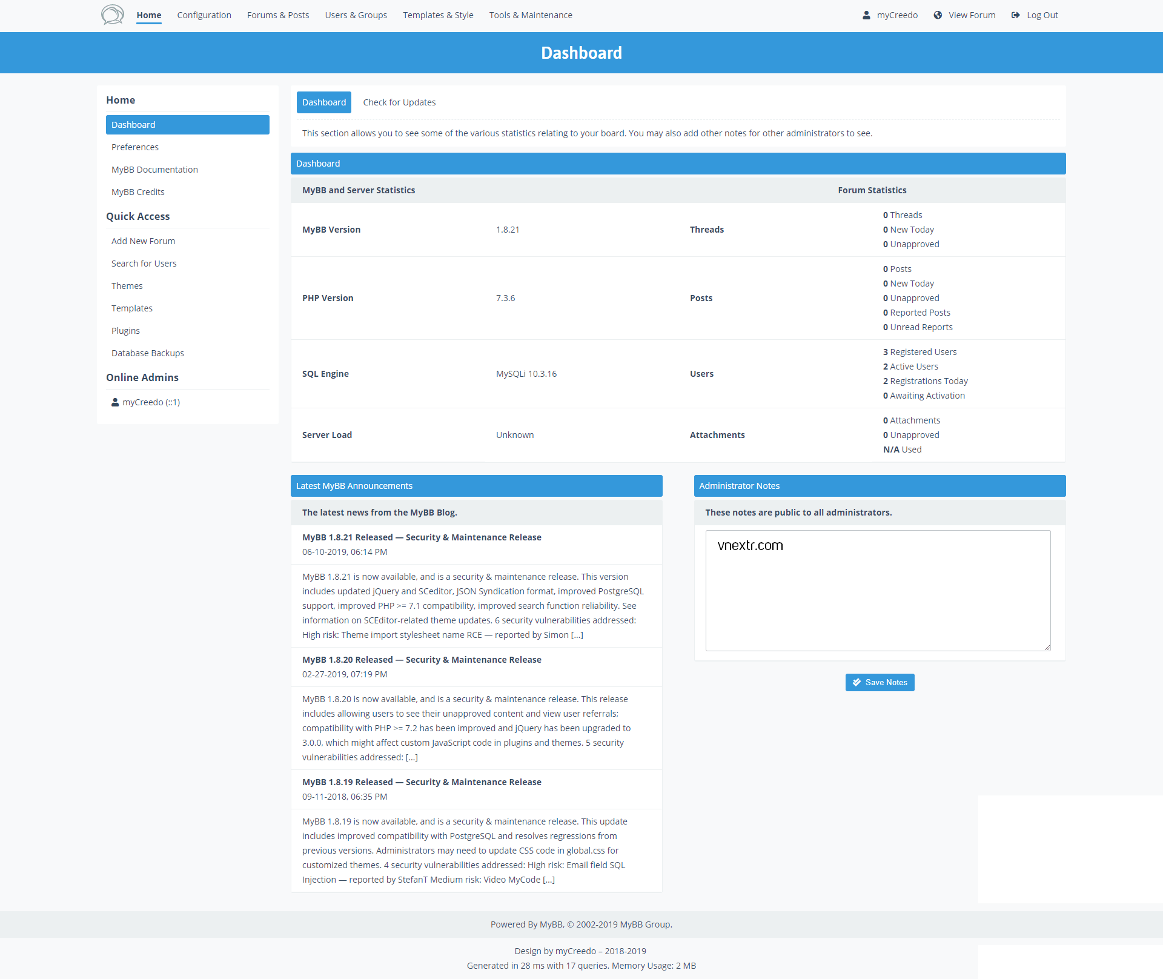Open the Home menu
This screenshot has height=979, width=1163.
coord(149,15)
